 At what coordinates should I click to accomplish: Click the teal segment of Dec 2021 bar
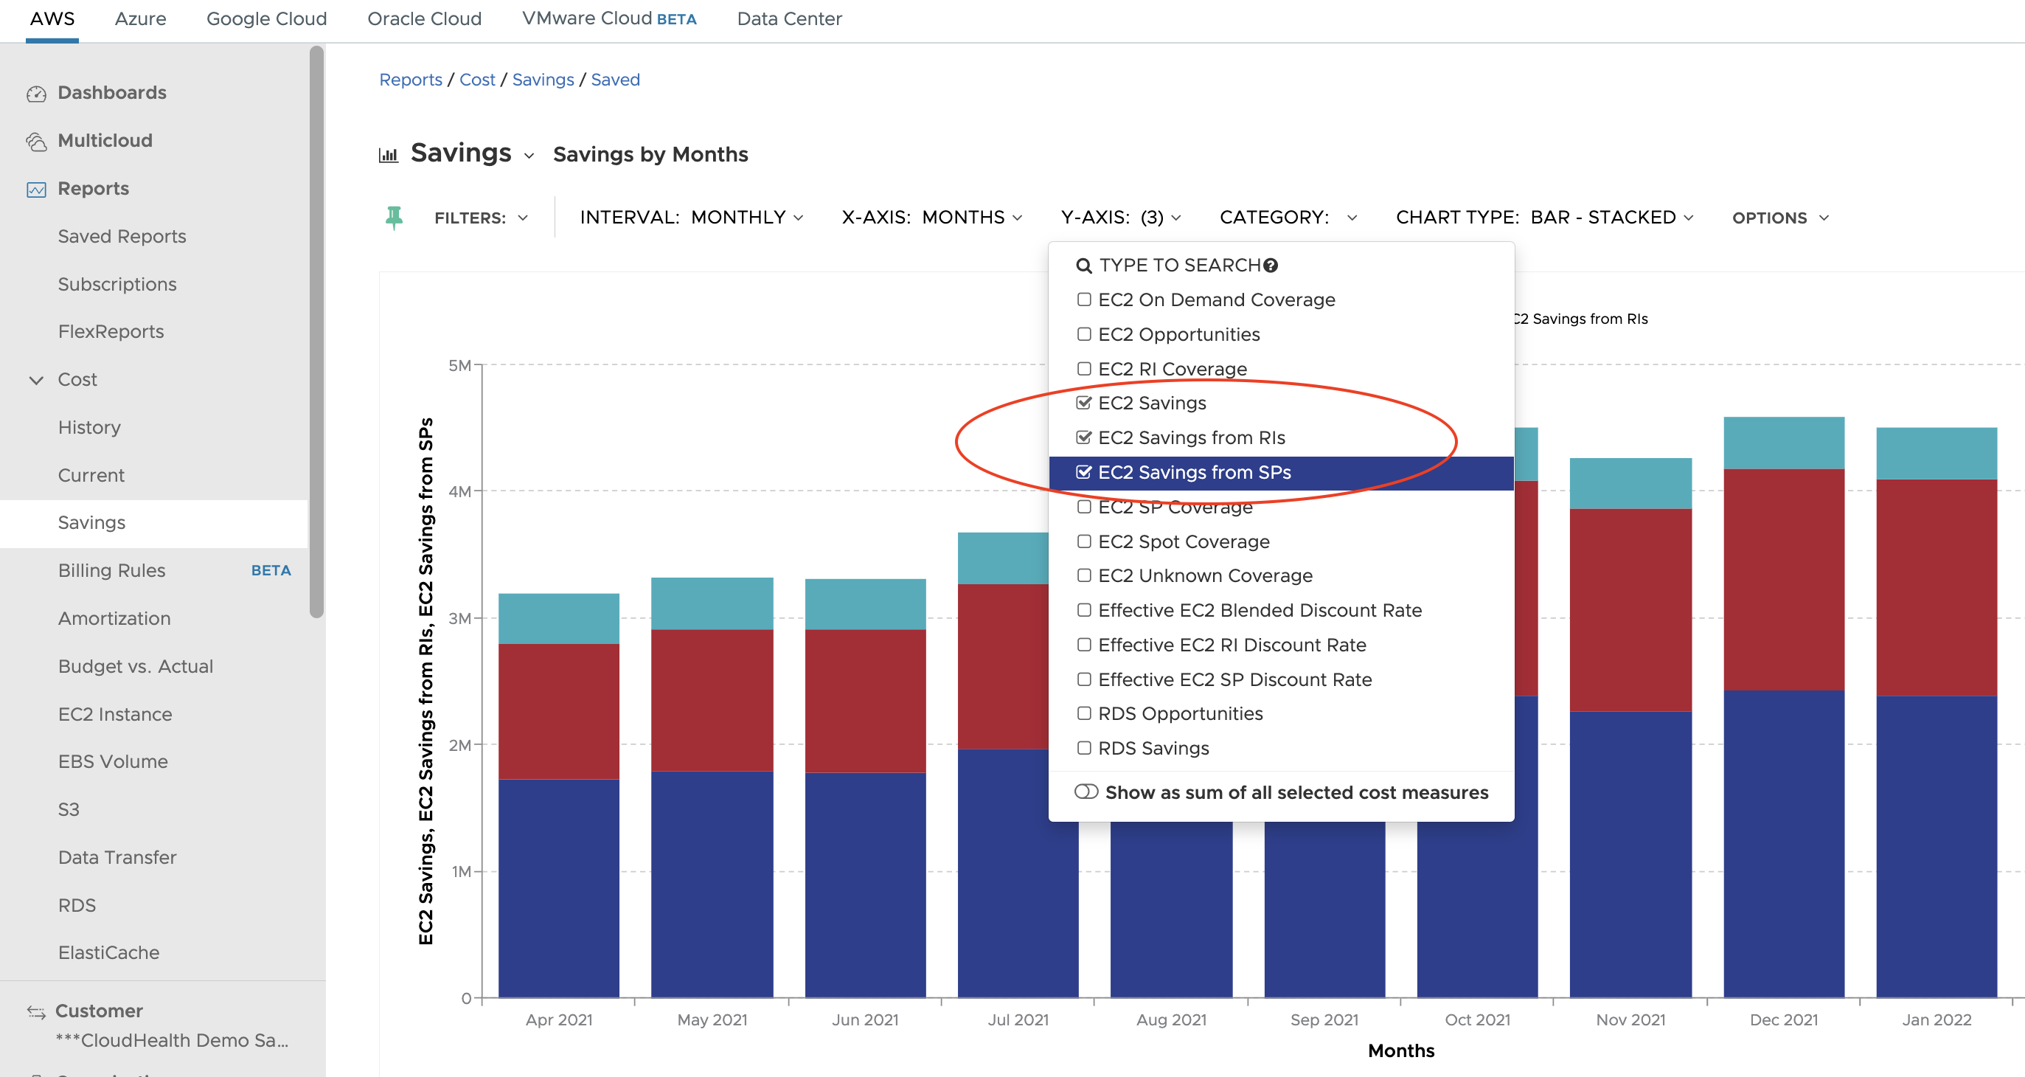(1783, 443)
